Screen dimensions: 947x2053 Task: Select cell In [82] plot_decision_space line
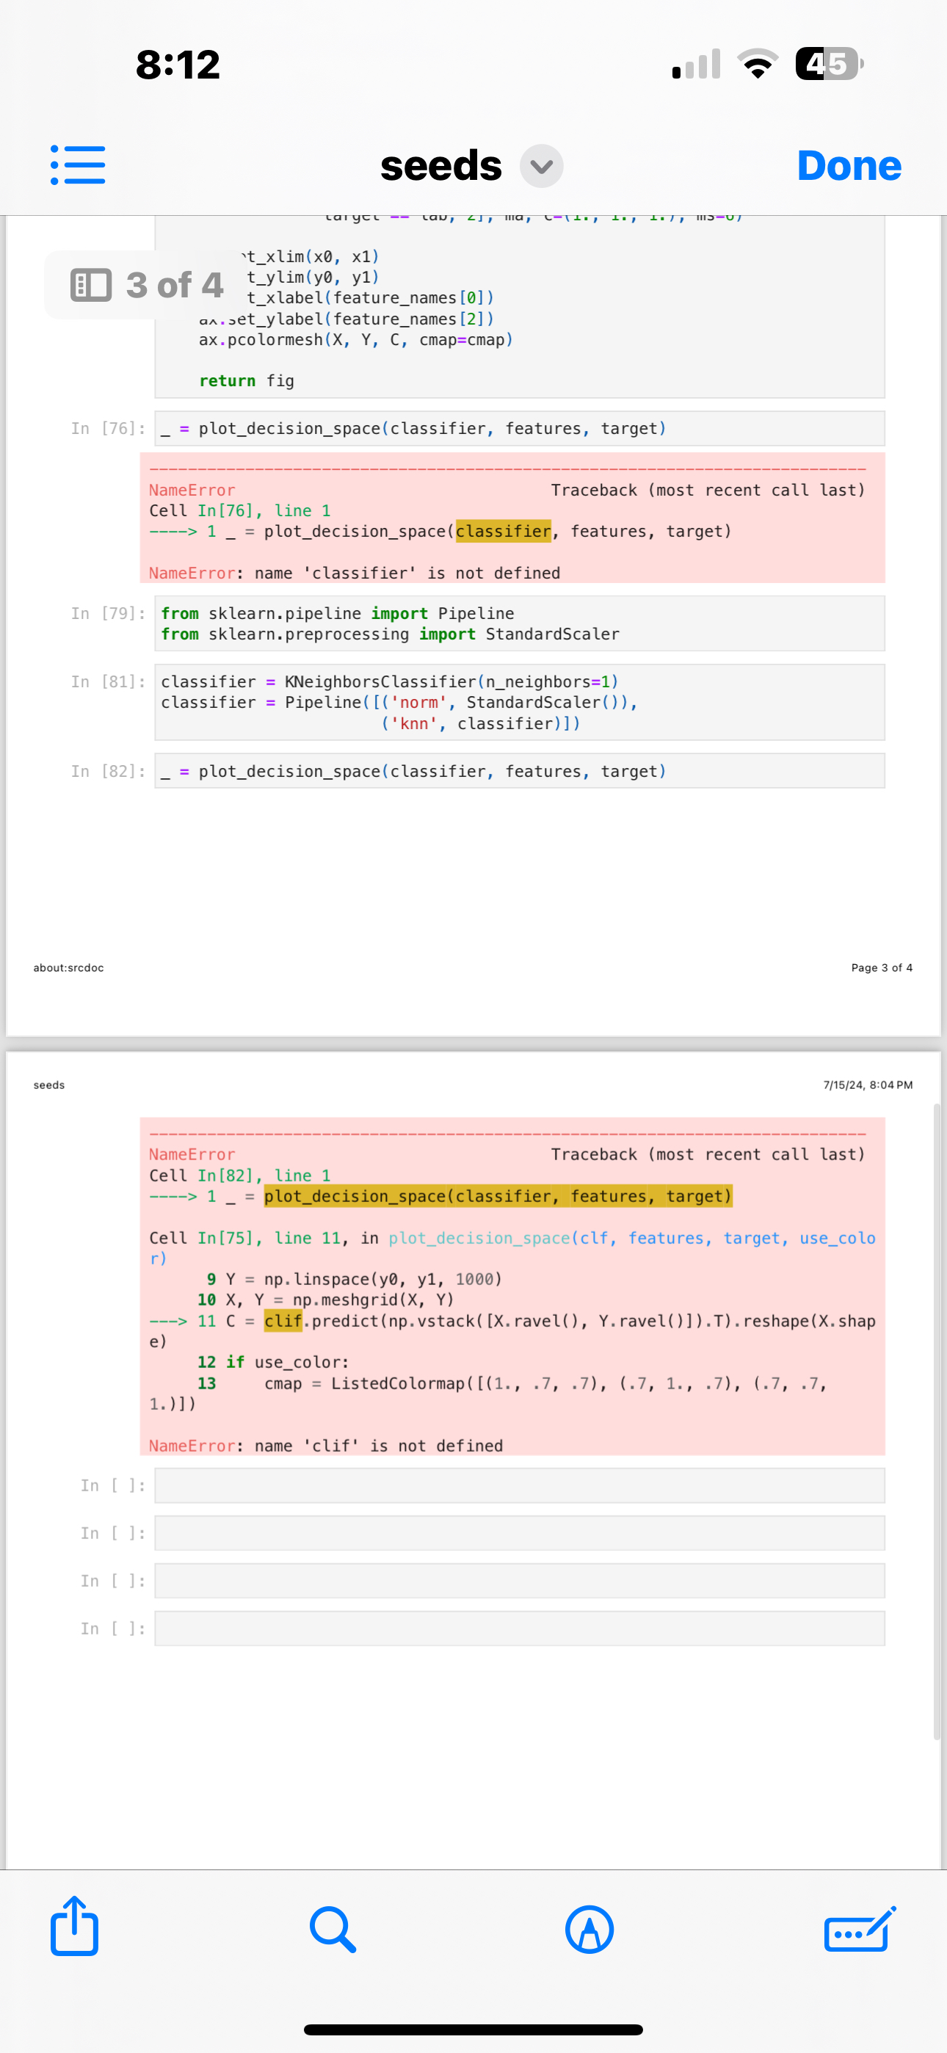click(519, 771)
